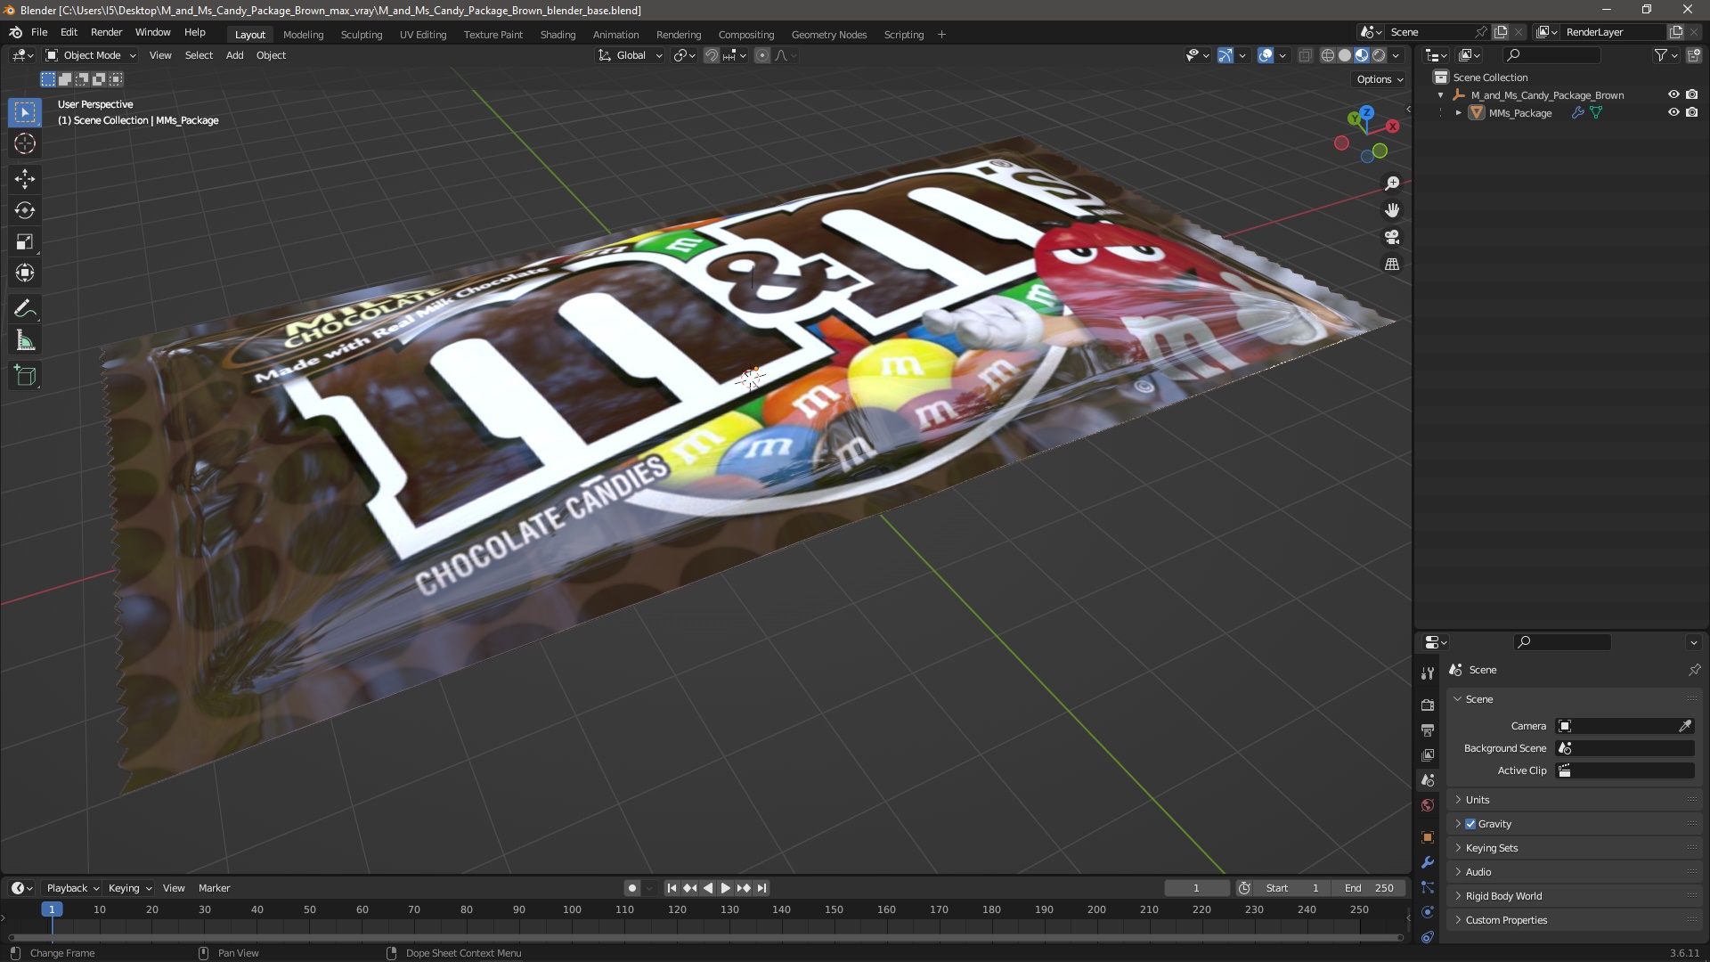Expand MMs_Package tree item

[x=1458, y=113]
